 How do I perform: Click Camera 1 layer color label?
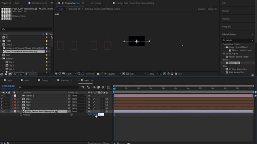tap(15, 96)
